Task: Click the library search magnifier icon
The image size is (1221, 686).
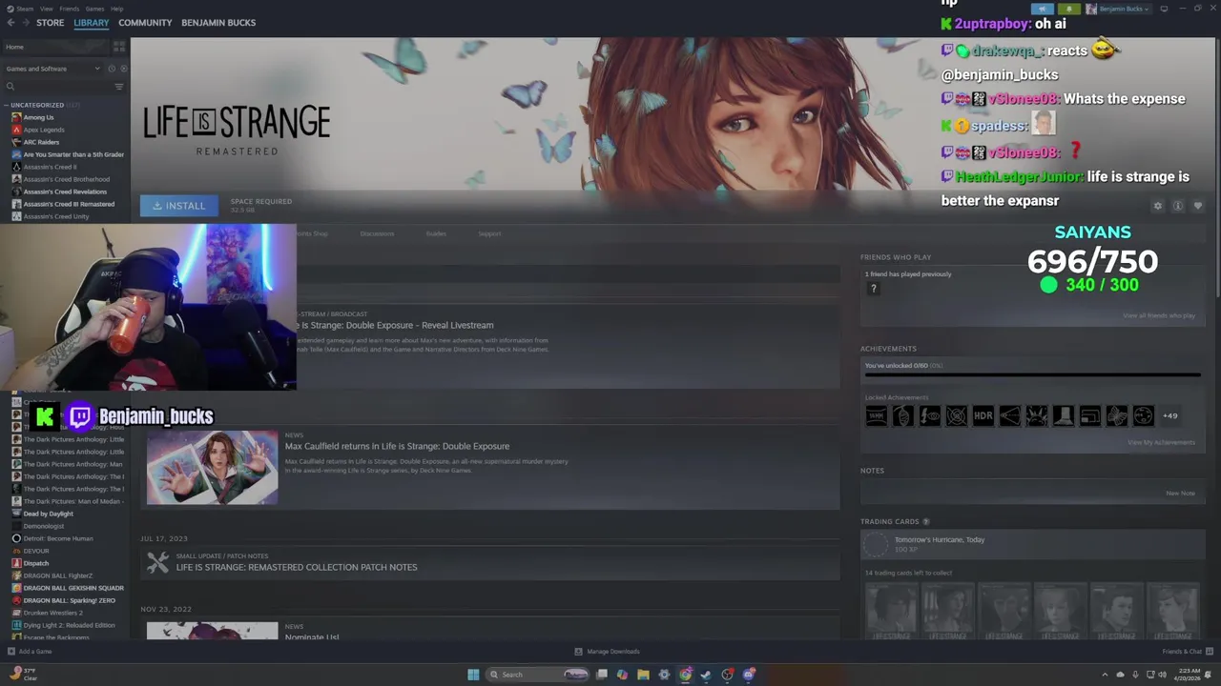Action: [10, 87]
